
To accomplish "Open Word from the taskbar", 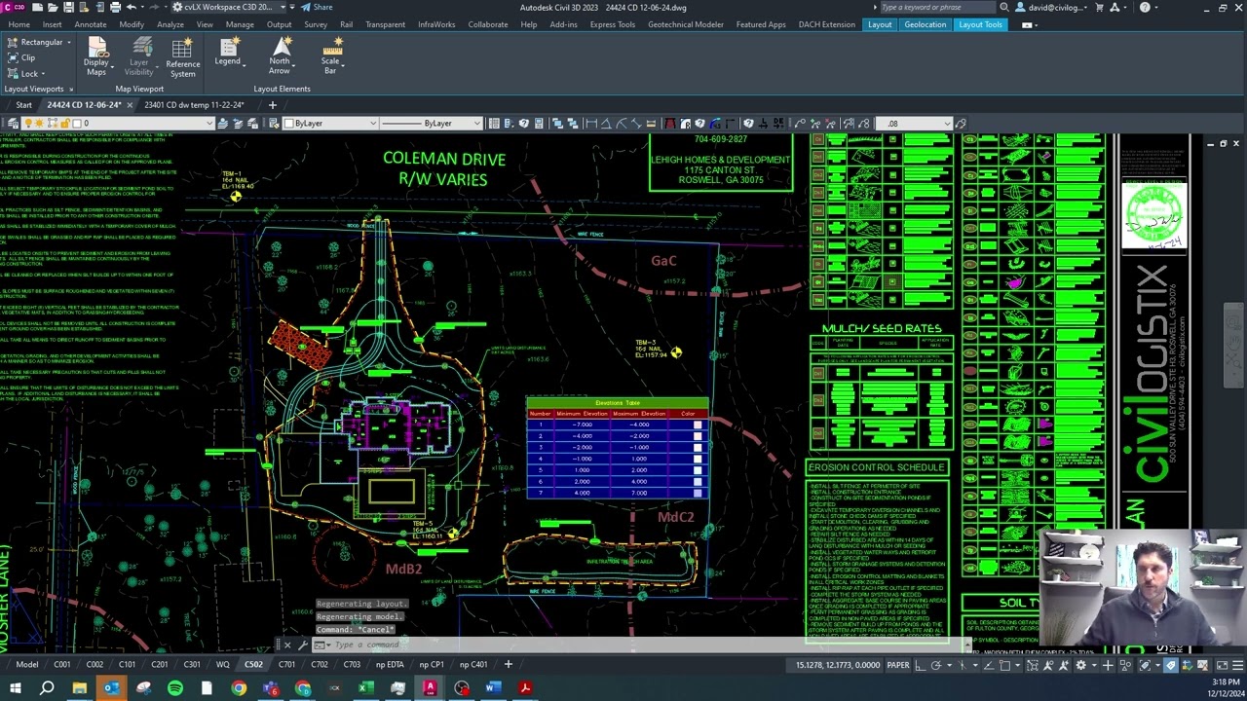I will pos(493,688).
